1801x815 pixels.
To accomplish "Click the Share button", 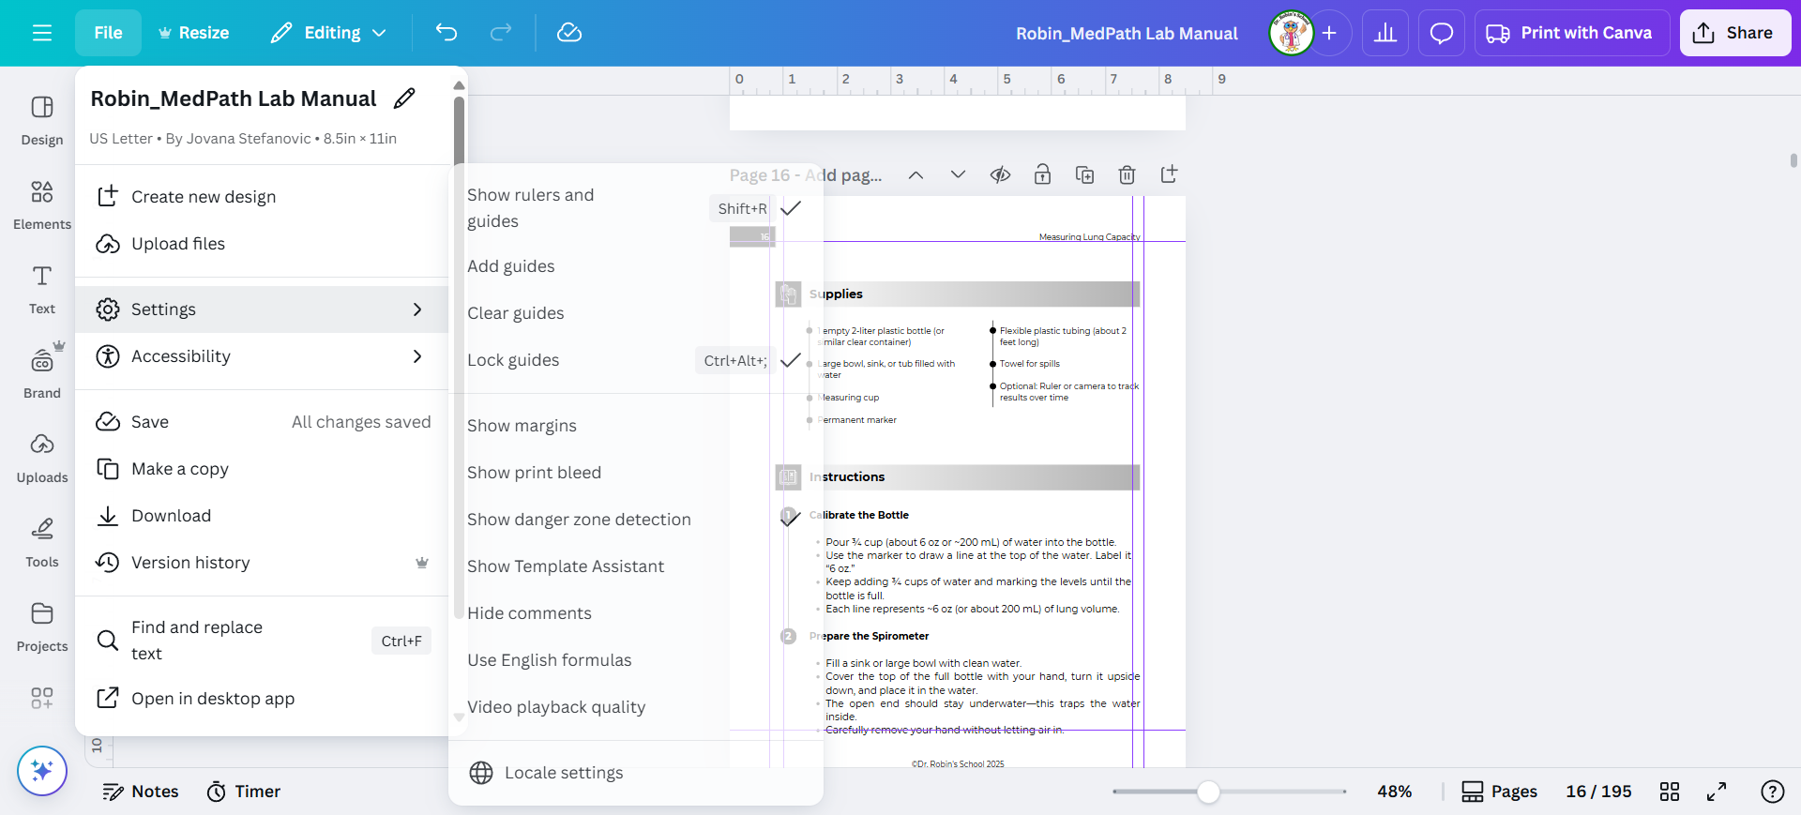I will click(x=1734, y=33).
